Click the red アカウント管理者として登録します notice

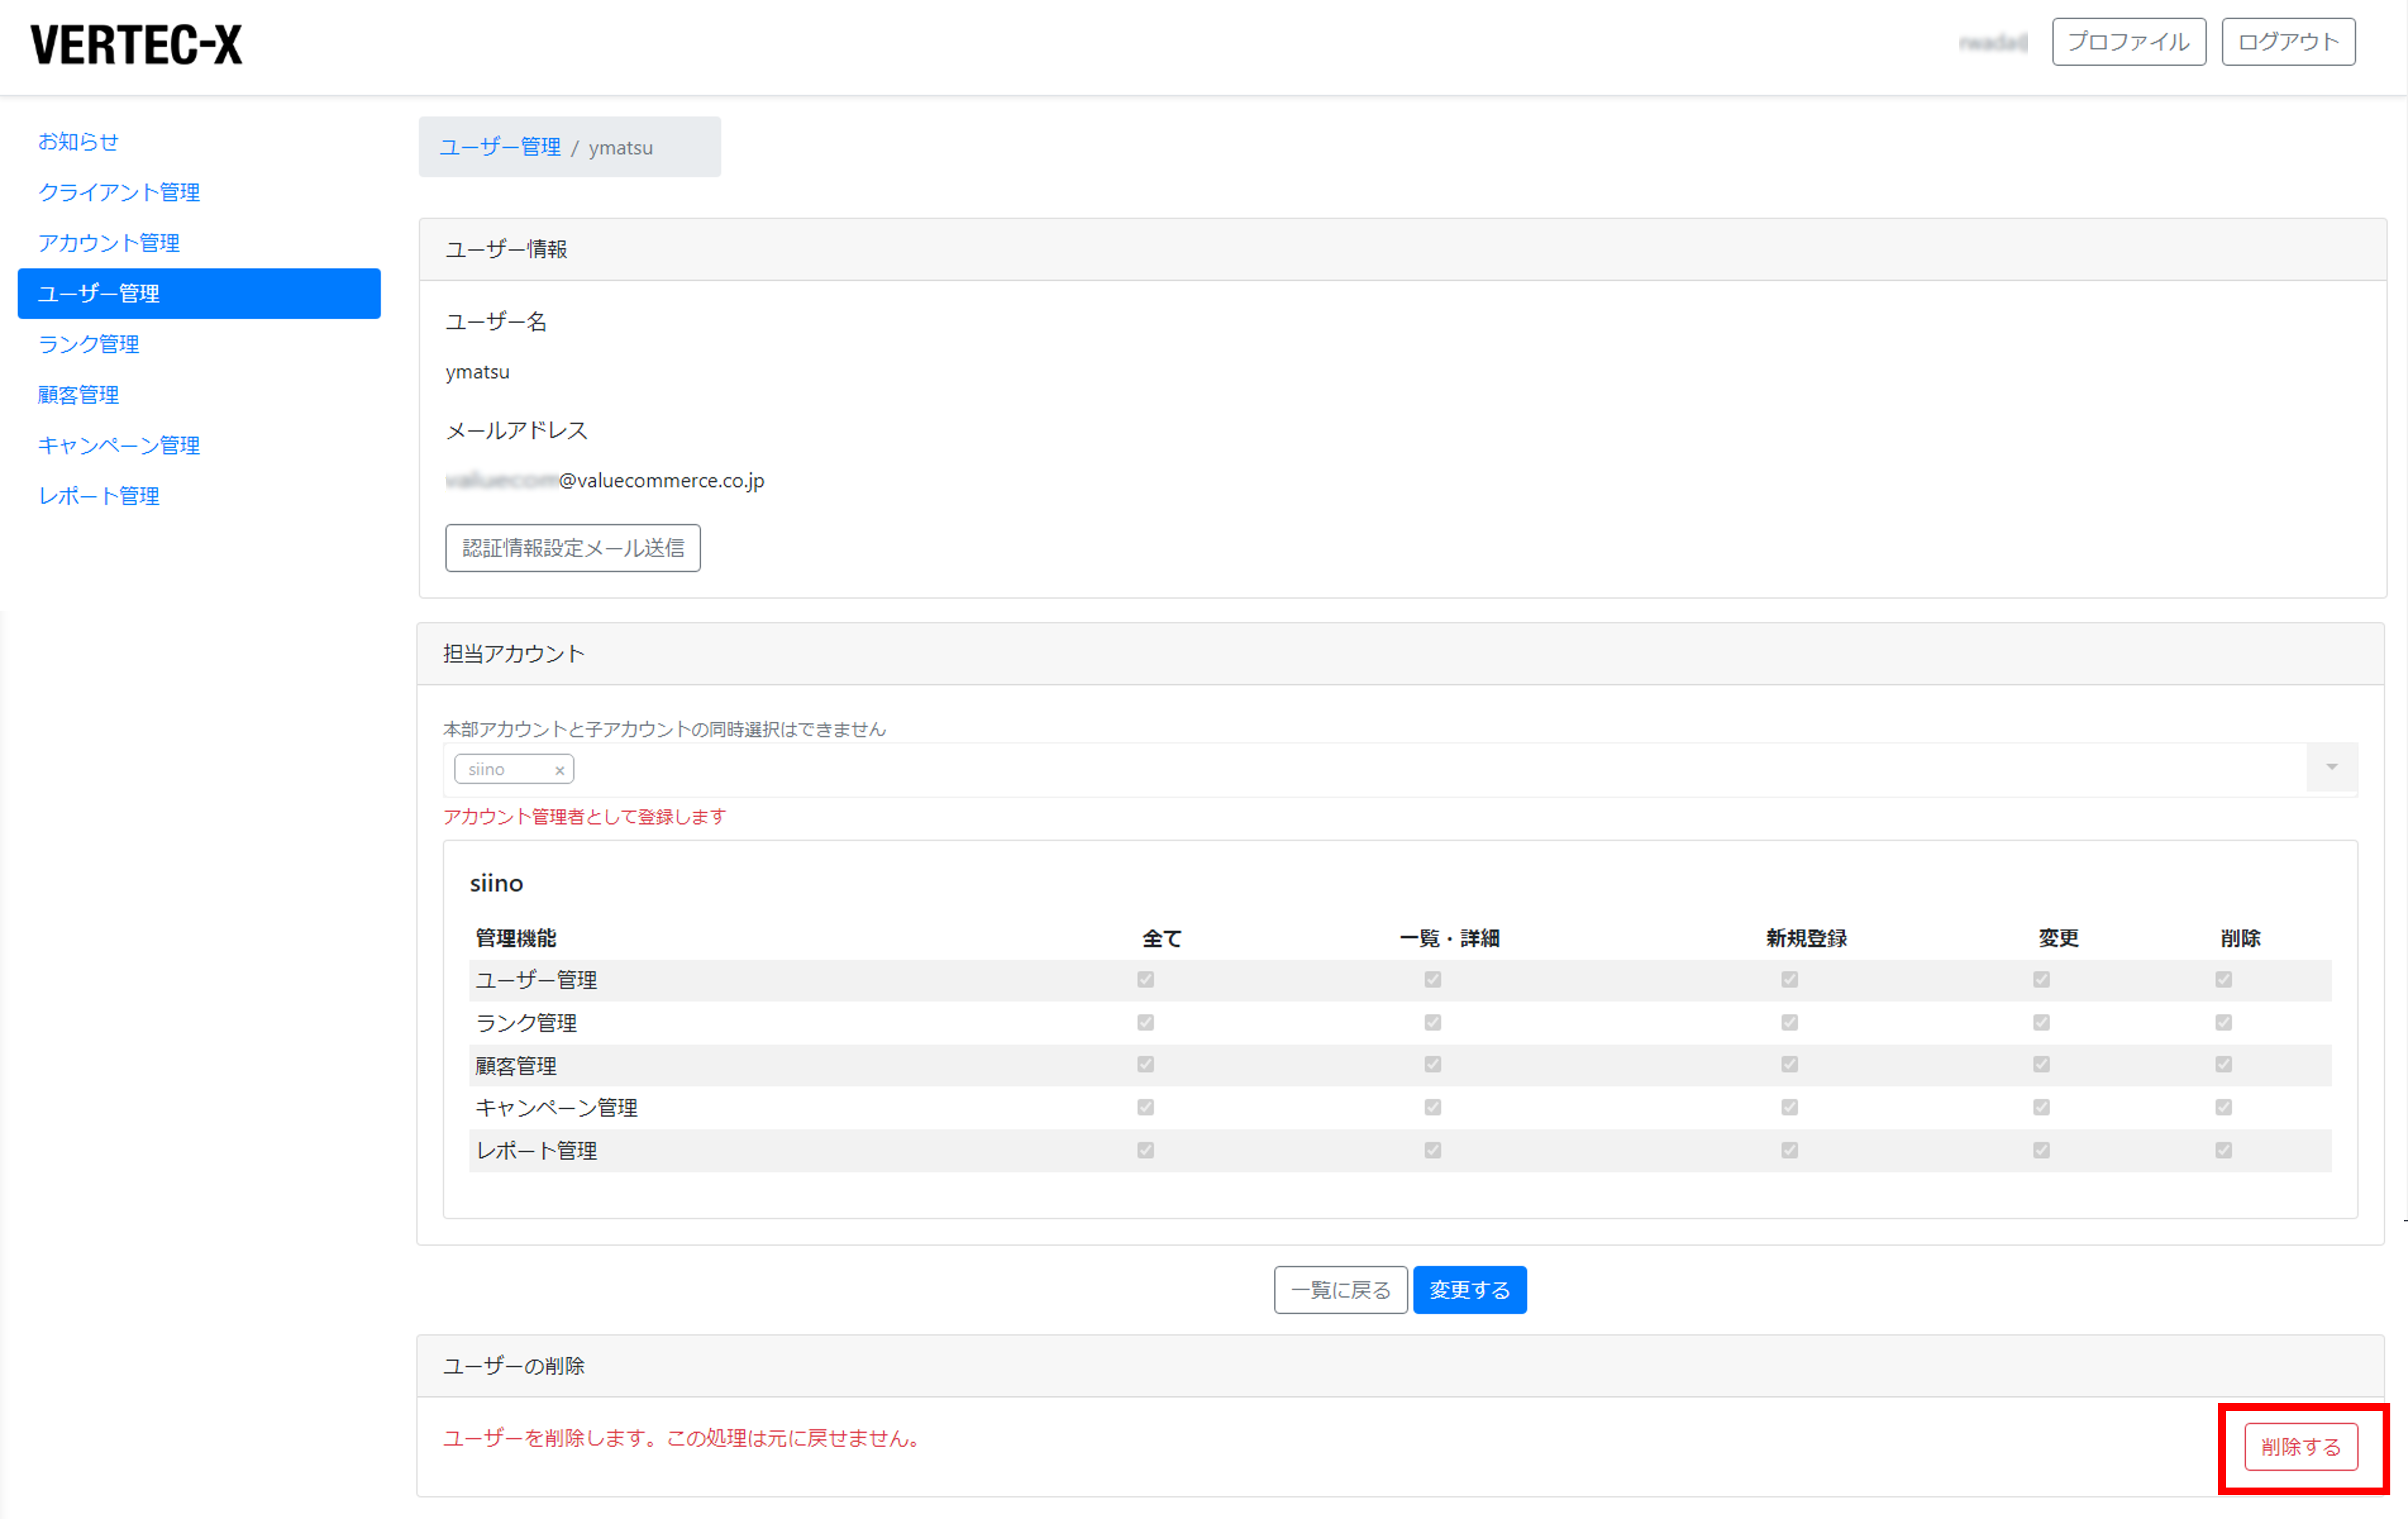[584, 817]
